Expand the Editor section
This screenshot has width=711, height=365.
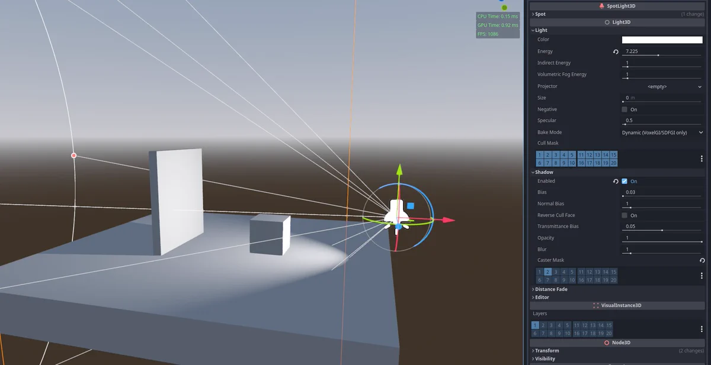coord(540,298)
